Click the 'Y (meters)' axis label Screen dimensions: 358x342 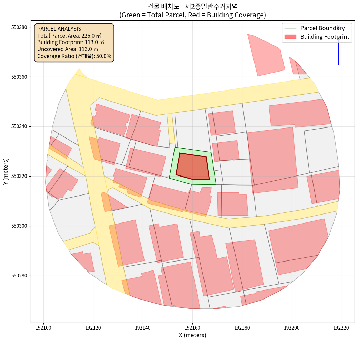pos(6,172)
